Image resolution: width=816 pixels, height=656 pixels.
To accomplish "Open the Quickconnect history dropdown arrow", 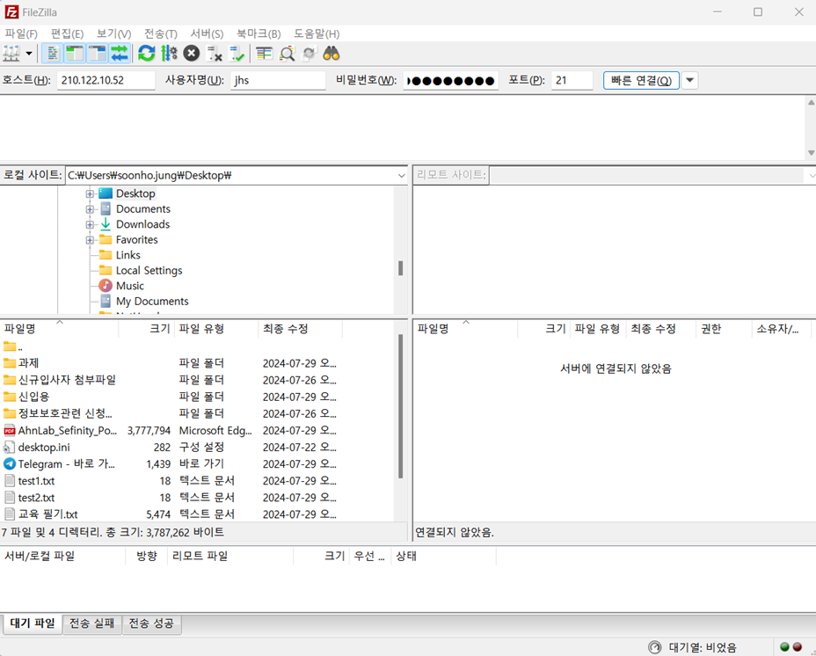I will 690,81.
